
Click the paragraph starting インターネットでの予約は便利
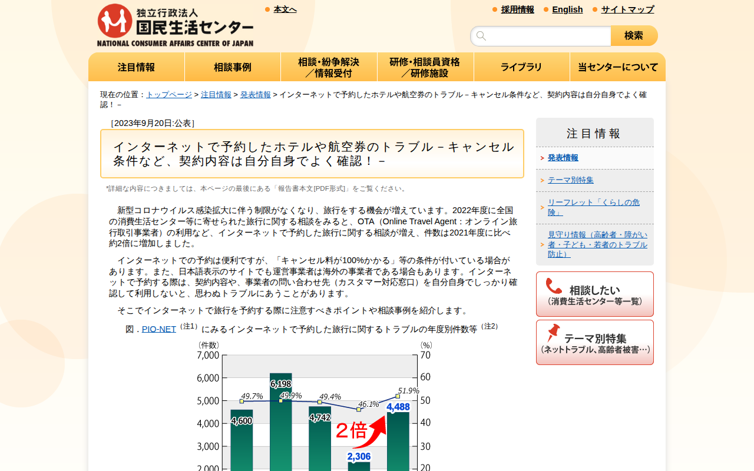pyautogui.click(x=313, y=277)
